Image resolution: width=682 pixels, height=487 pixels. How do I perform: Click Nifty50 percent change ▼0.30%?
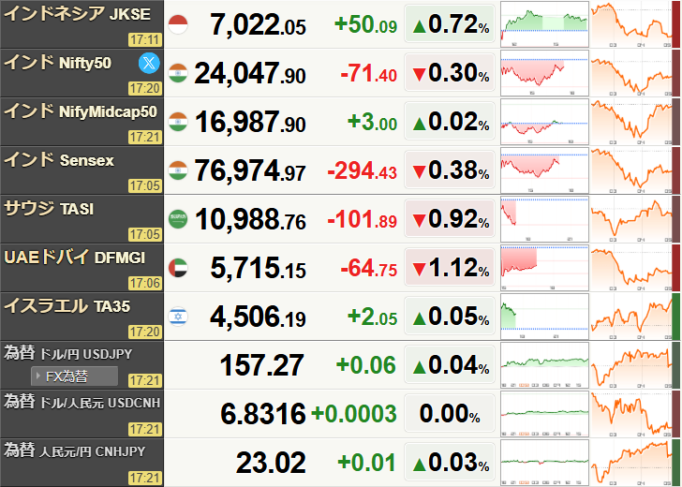450,73
